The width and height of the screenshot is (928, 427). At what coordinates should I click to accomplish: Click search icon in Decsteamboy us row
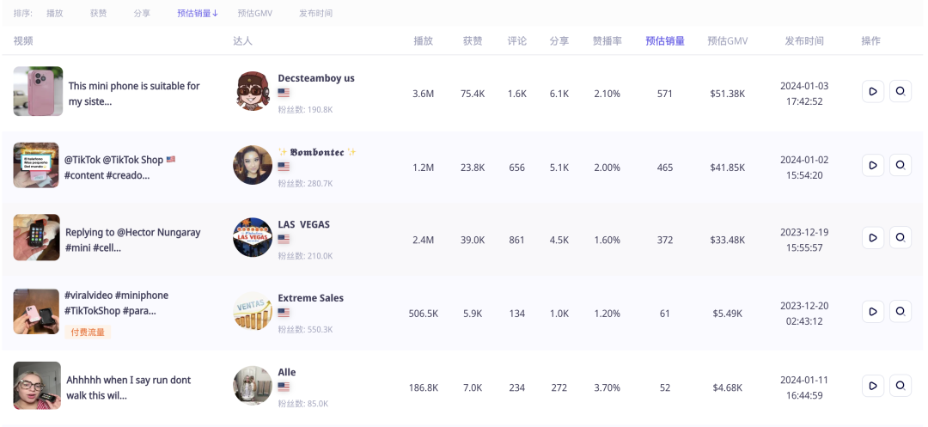point(900,91)
